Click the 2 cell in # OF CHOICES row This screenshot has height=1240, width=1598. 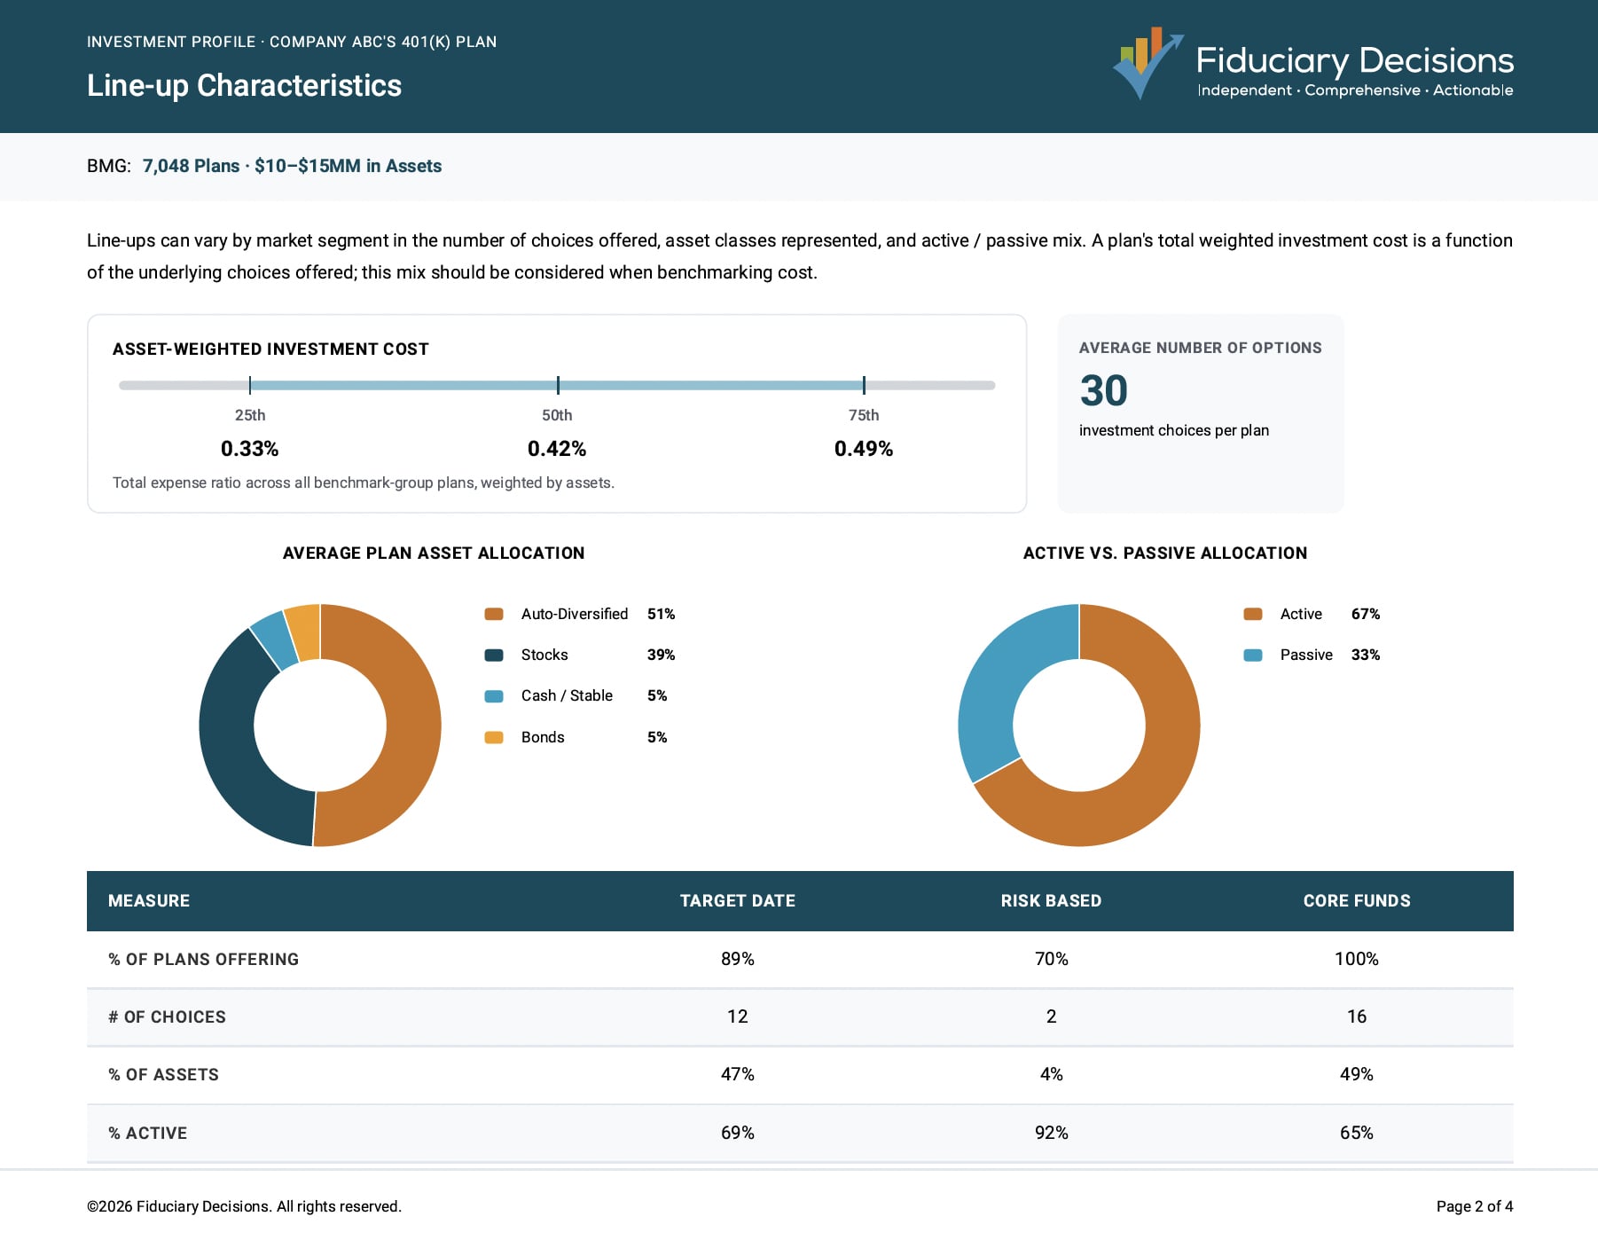point(1052,1016)
